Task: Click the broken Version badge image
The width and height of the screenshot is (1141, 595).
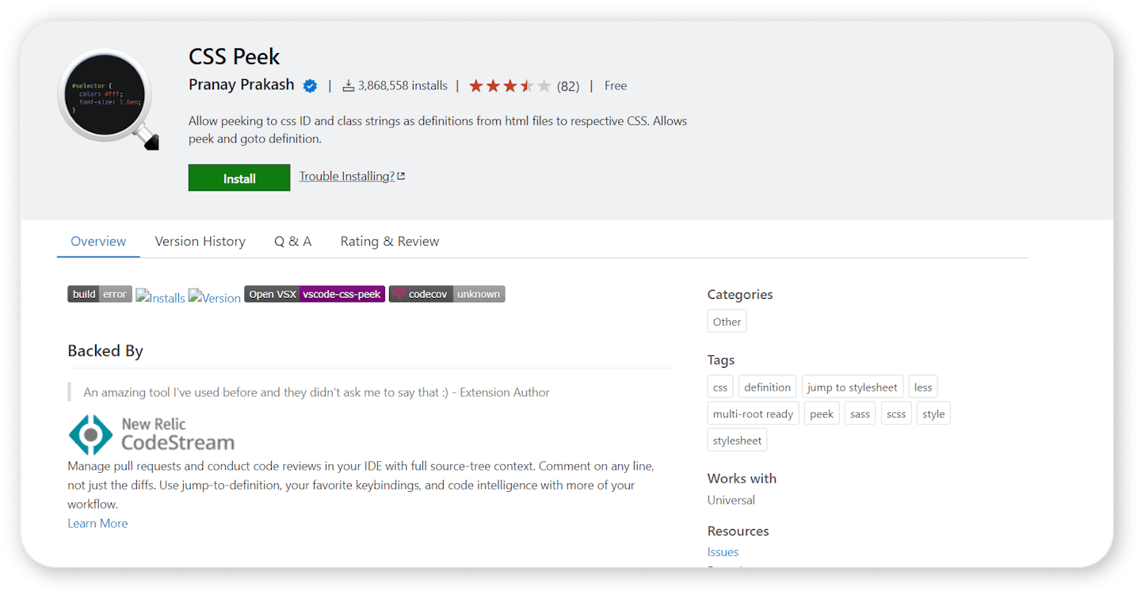Action: coord(215,298)
